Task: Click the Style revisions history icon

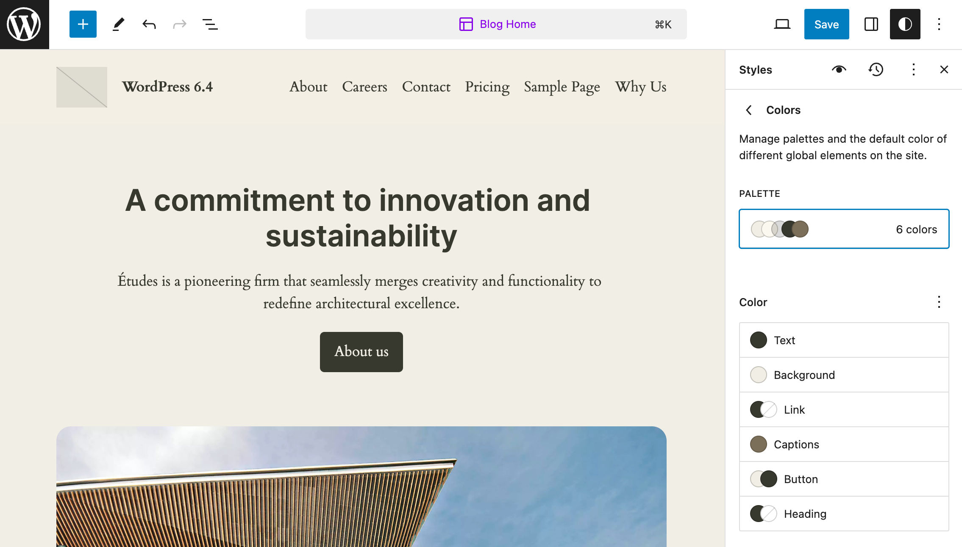Action: coord(876,69)
